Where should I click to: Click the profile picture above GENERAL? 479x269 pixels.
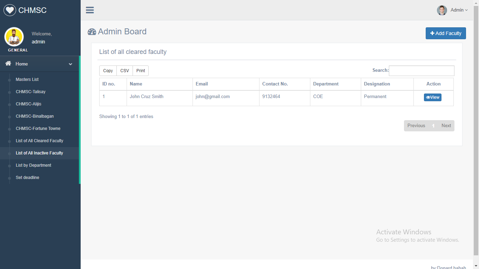point(14,36)
